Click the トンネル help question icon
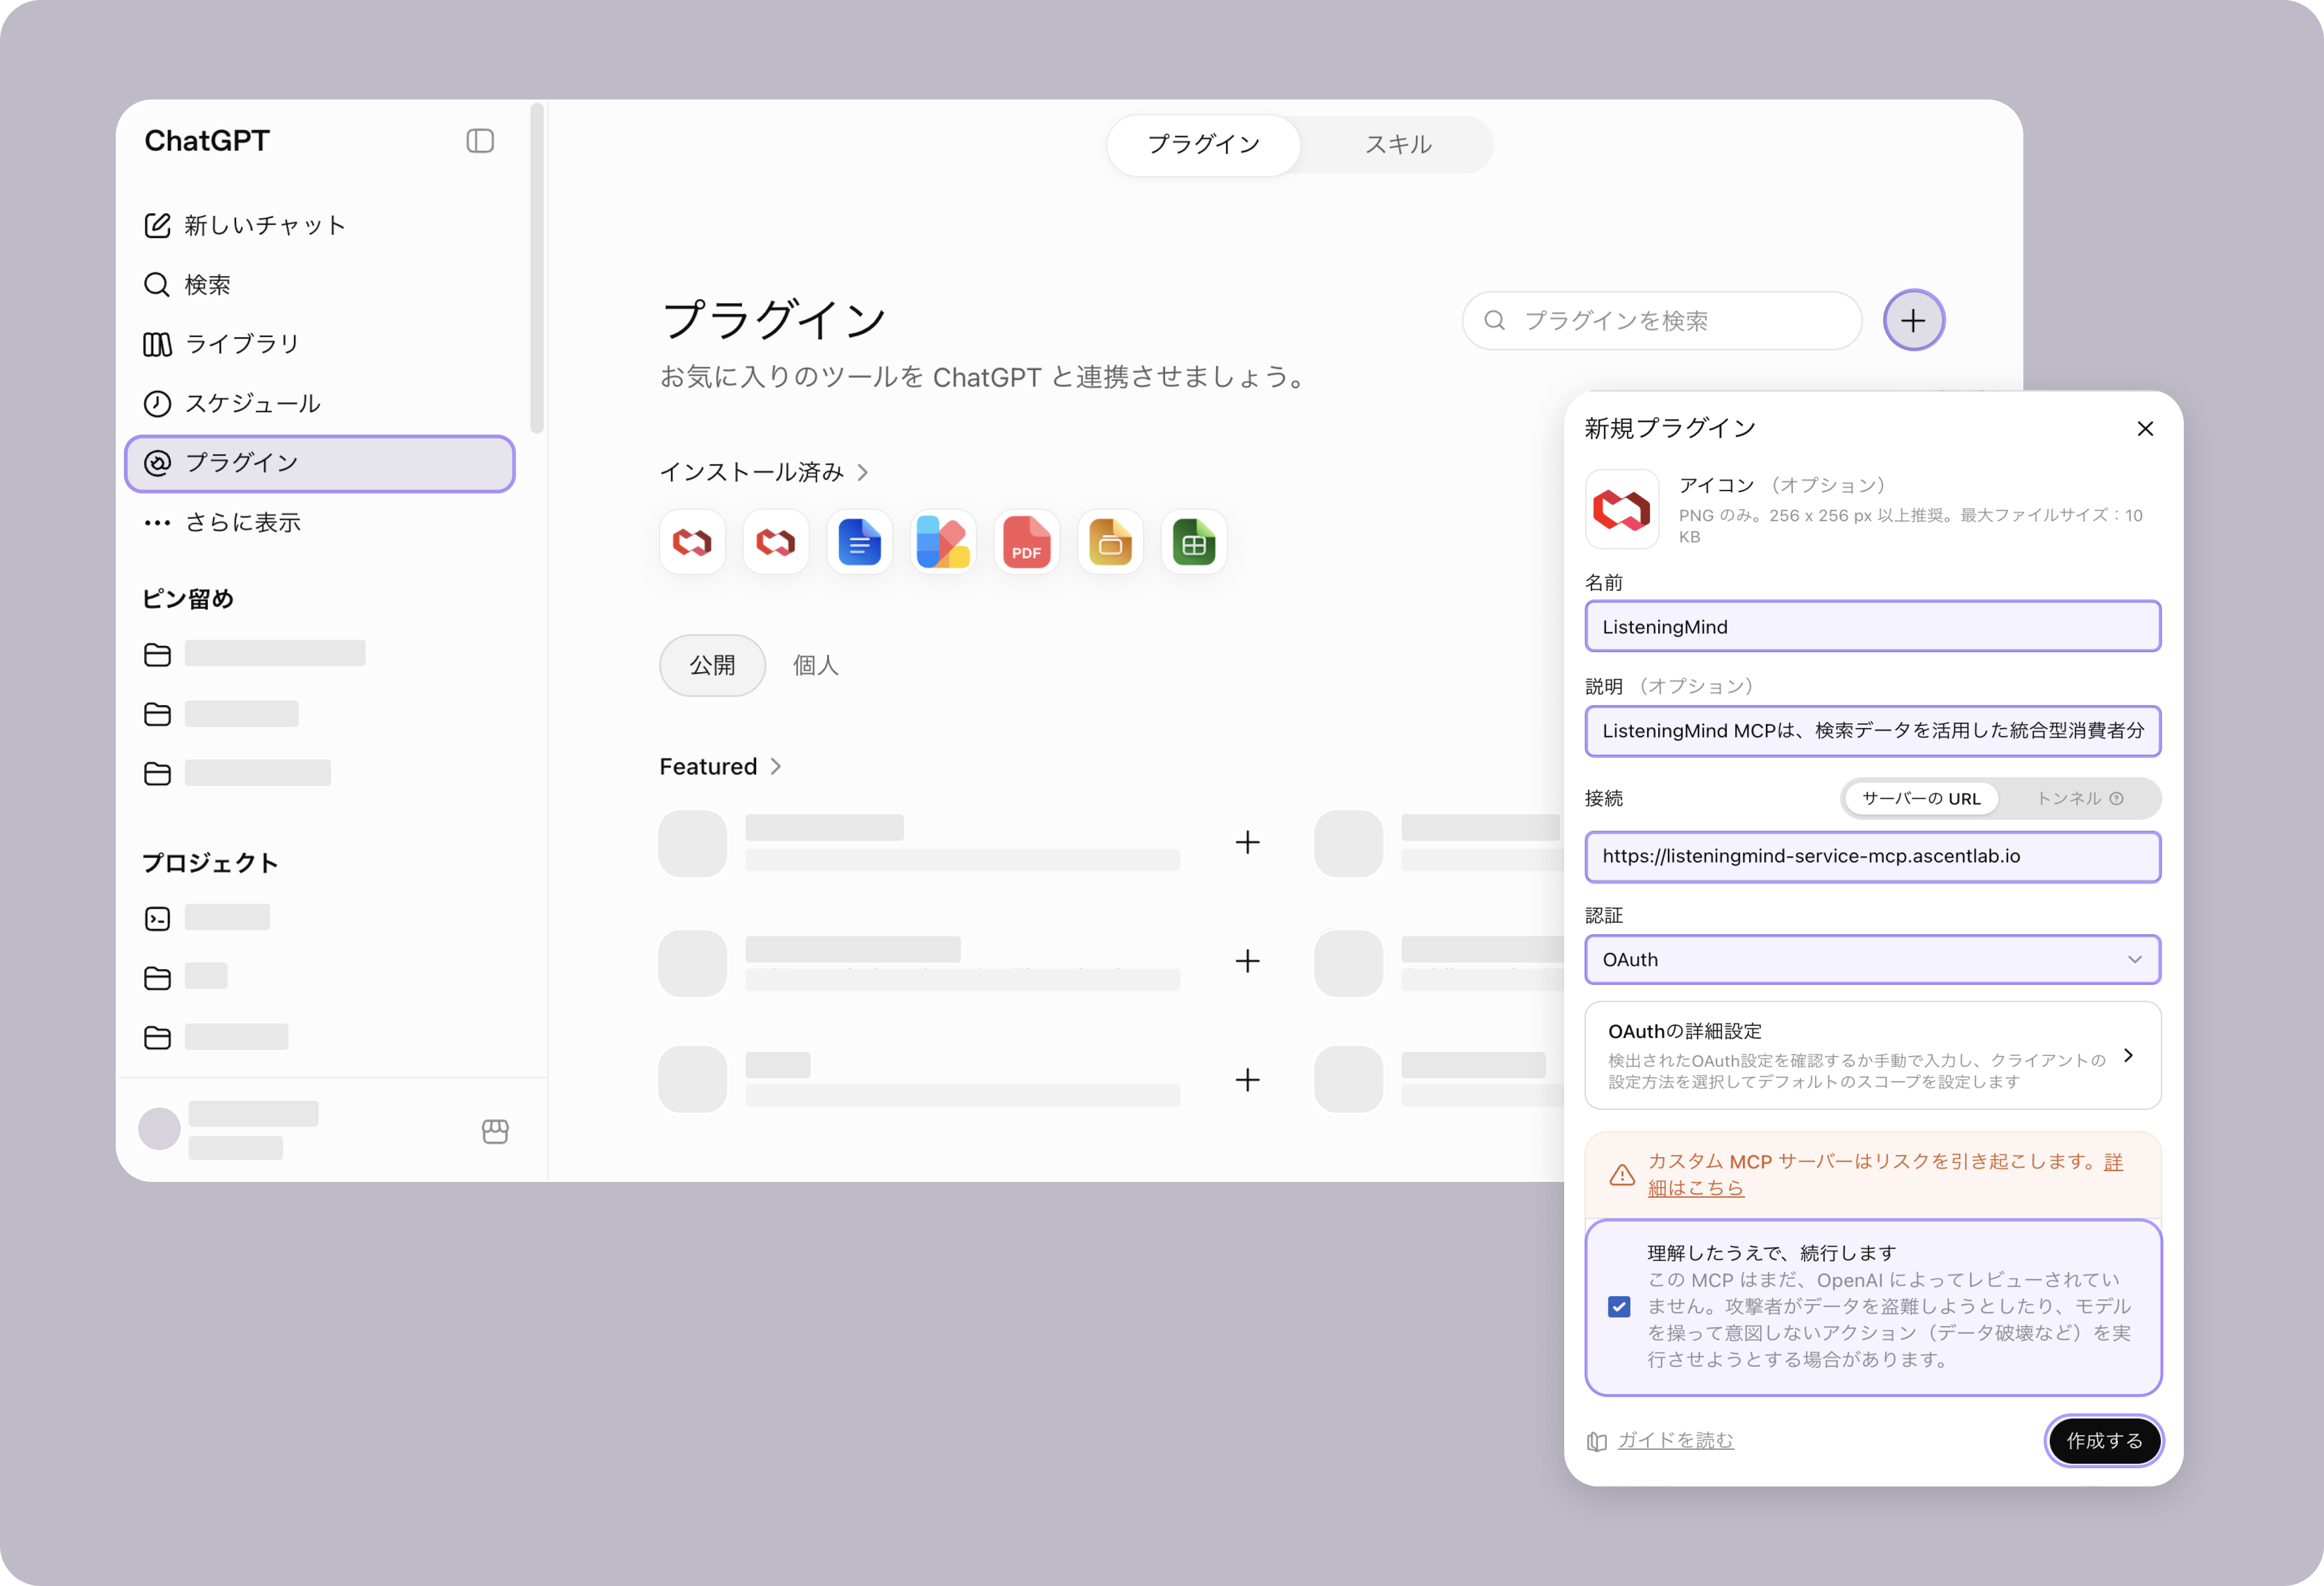The width and height of the screenshot is (2324, 1586). pyautogui.click(x=2116, y=799)
